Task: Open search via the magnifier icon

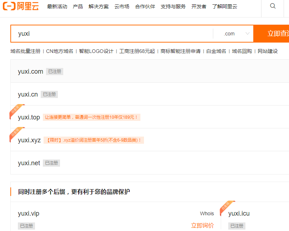Action: [x=273, y=6]
